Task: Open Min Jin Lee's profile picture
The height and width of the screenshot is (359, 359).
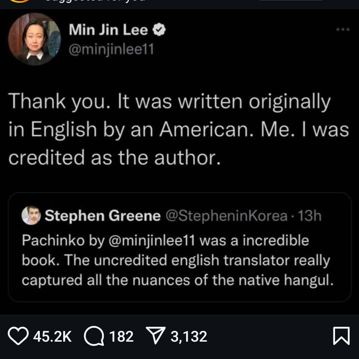Action: tap(34, 39)
